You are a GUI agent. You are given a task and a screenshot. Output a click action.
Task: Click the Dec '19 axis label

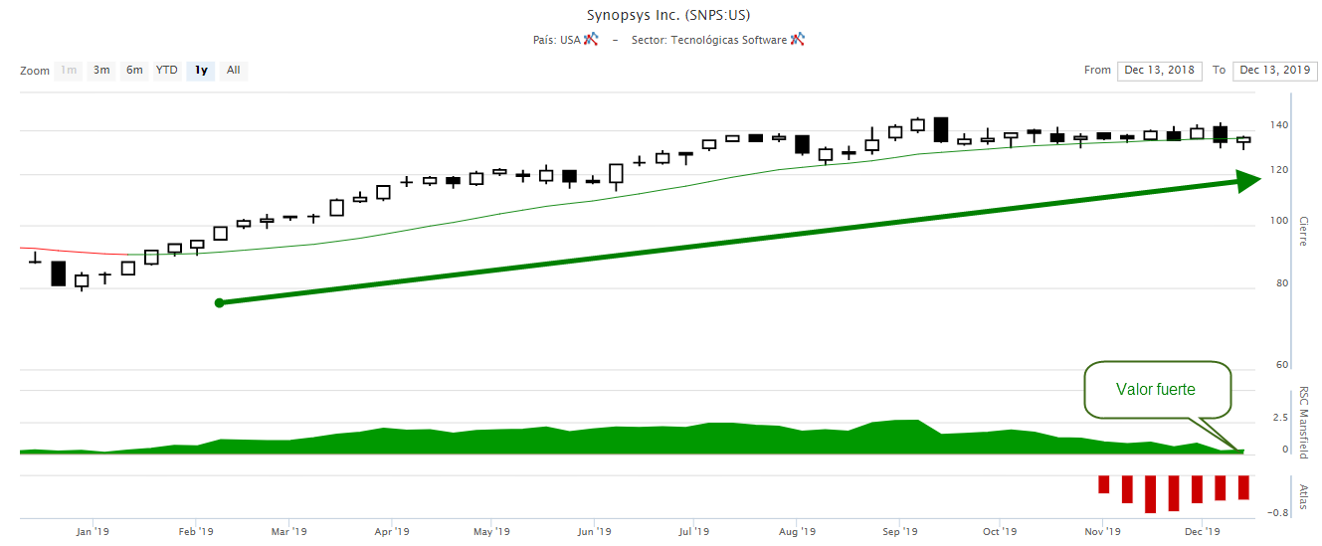click(1202, 531)
